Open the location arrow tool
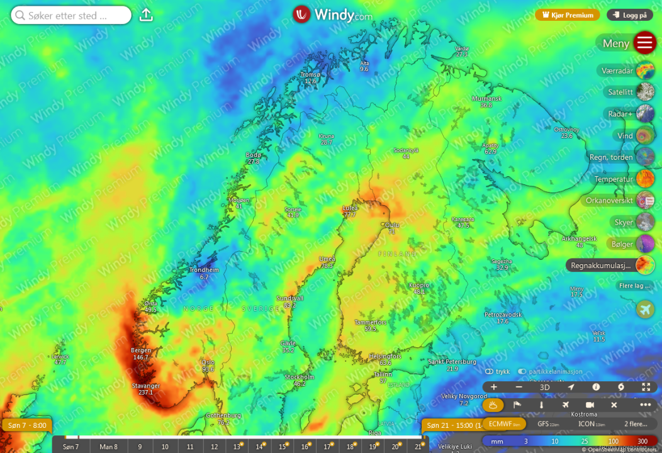The height and width of the screenshot is (453, 662). (571, 387)
